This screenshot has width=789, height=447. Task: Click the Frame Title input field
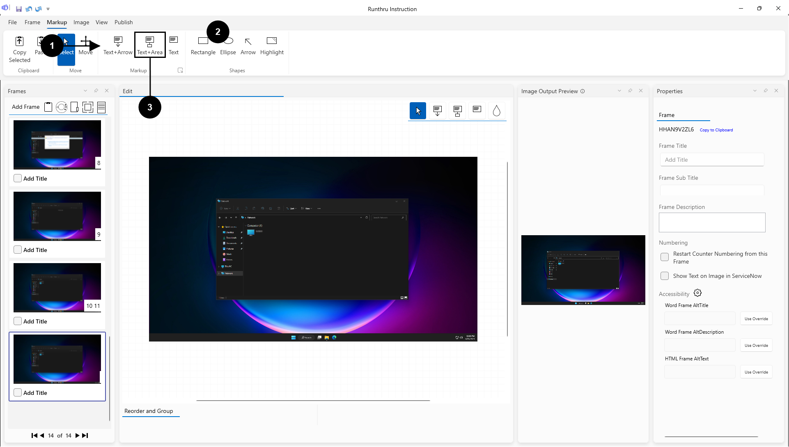(712, 160)
